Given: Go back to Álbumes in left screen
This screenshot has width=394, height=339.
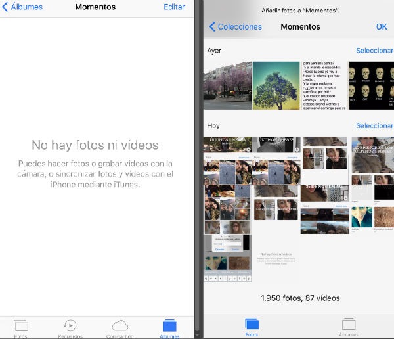Looking at the screenshot, I should tap(22, 7).
